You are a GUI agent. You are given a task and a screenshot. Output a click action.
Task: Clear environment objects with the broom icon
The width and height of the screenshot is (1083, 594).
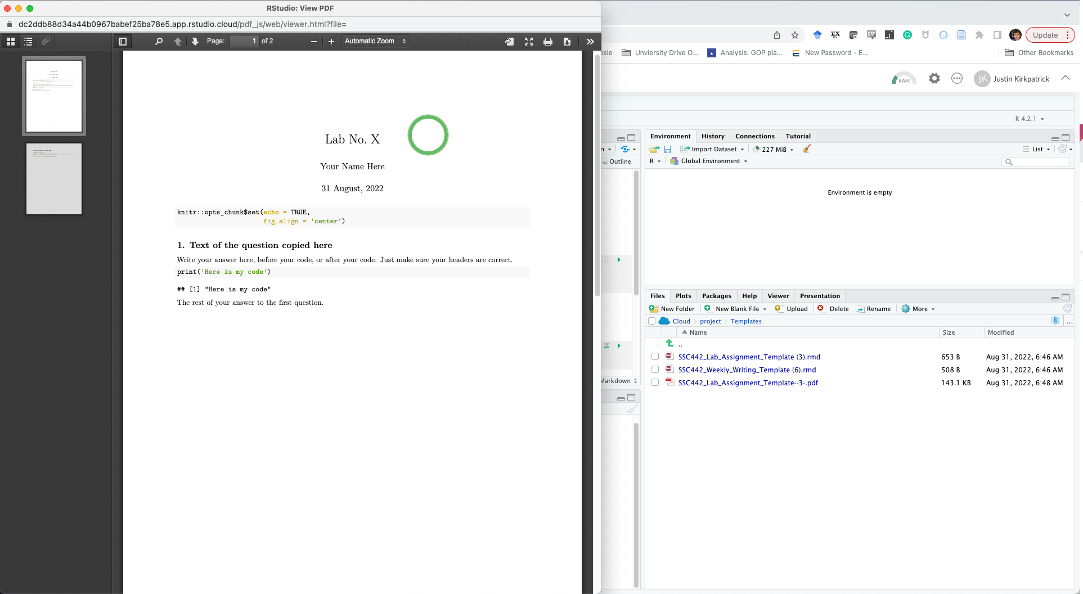pyautogui.click(x=806, y=149)
